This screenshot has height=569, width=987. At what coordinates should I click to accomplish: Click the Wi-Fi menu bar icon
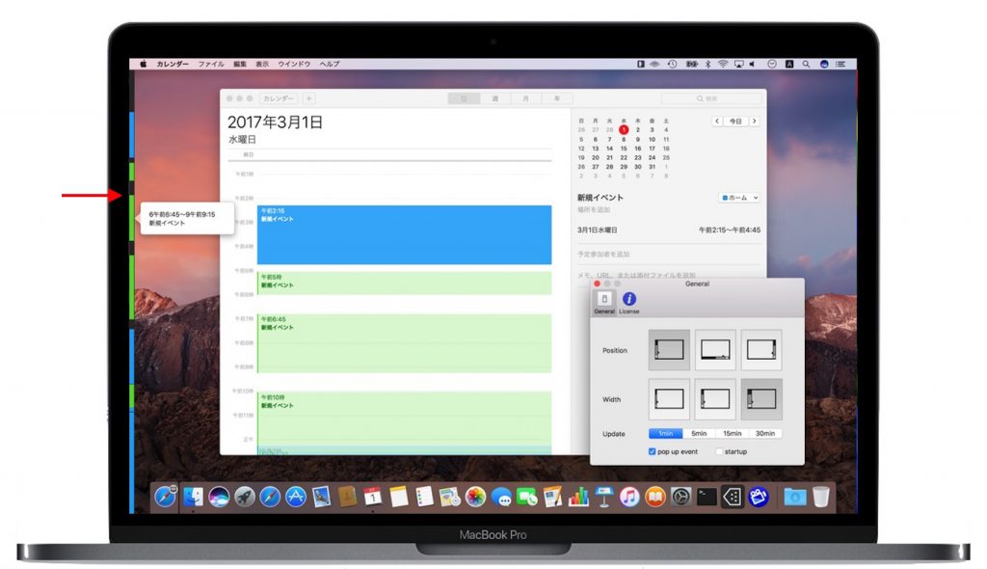[723, 65]
